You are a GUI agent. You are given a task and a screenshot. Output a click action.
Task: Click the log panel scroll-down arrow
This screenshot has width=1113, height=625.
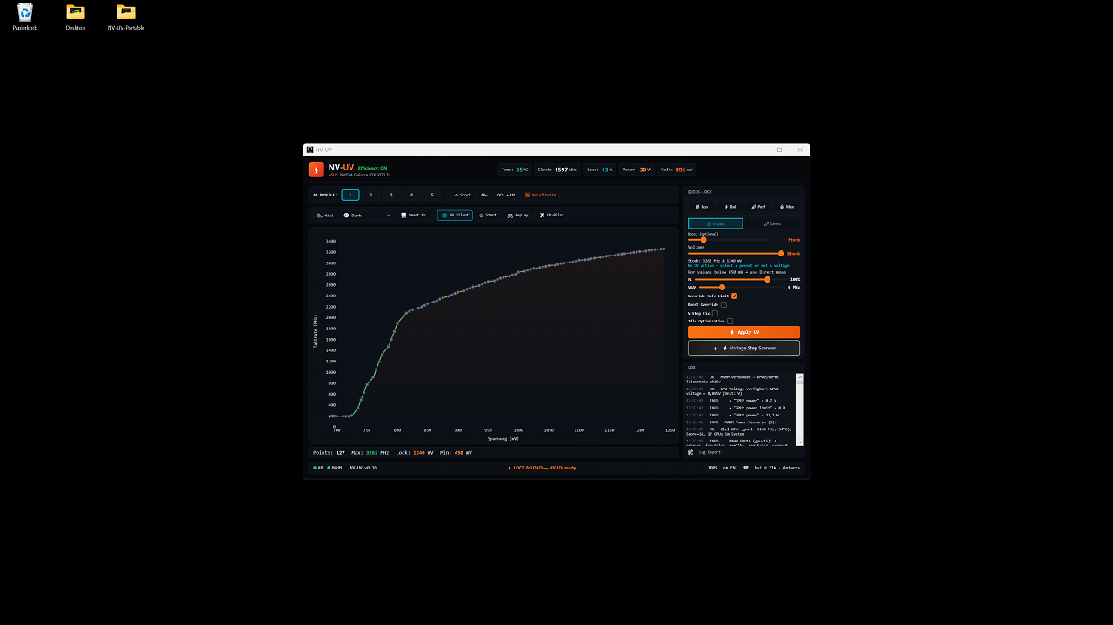click(801, 442)
